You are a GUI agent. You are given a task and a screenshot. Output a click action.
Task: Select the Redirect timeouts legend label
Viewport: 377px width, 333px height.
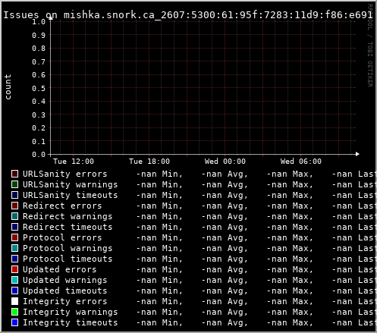(x=68, y=227)
